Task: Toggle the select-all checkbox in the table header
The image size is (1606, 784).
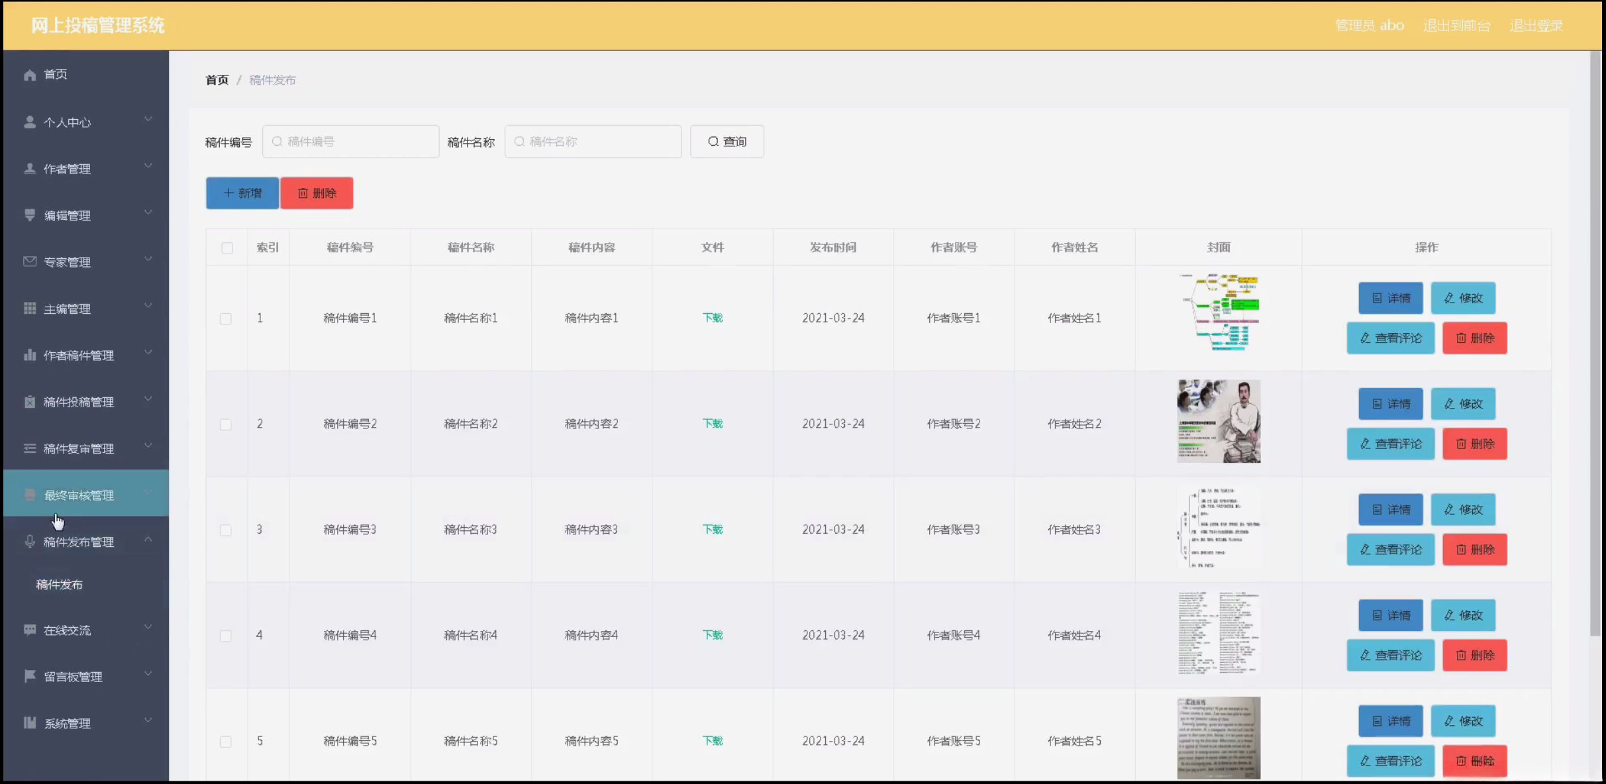Action: 227,248
